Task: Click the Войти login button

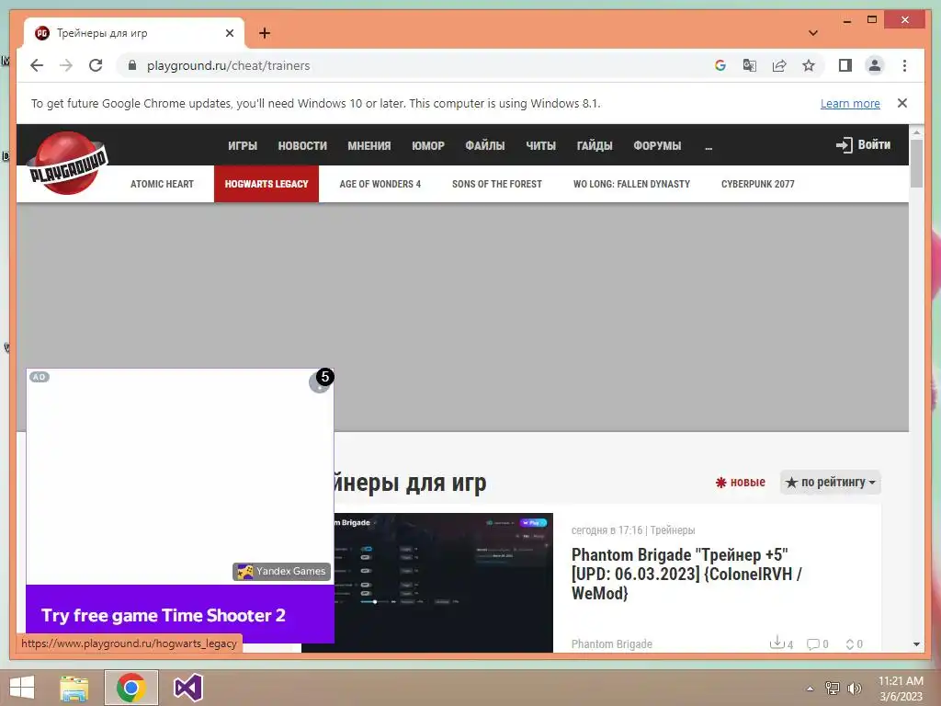Action: tap(863, 144)
